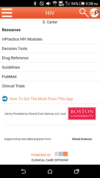The width and height of the screenshot is (100, 178).
Task: Tap the CCO logo graphic
Action: (x=61, y=154)
